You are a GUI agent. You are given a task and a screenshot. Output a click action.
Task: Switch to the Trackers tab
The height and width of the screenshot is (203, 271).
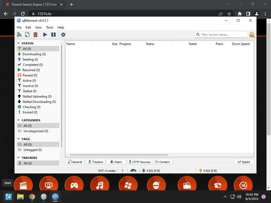coord(96,162)
